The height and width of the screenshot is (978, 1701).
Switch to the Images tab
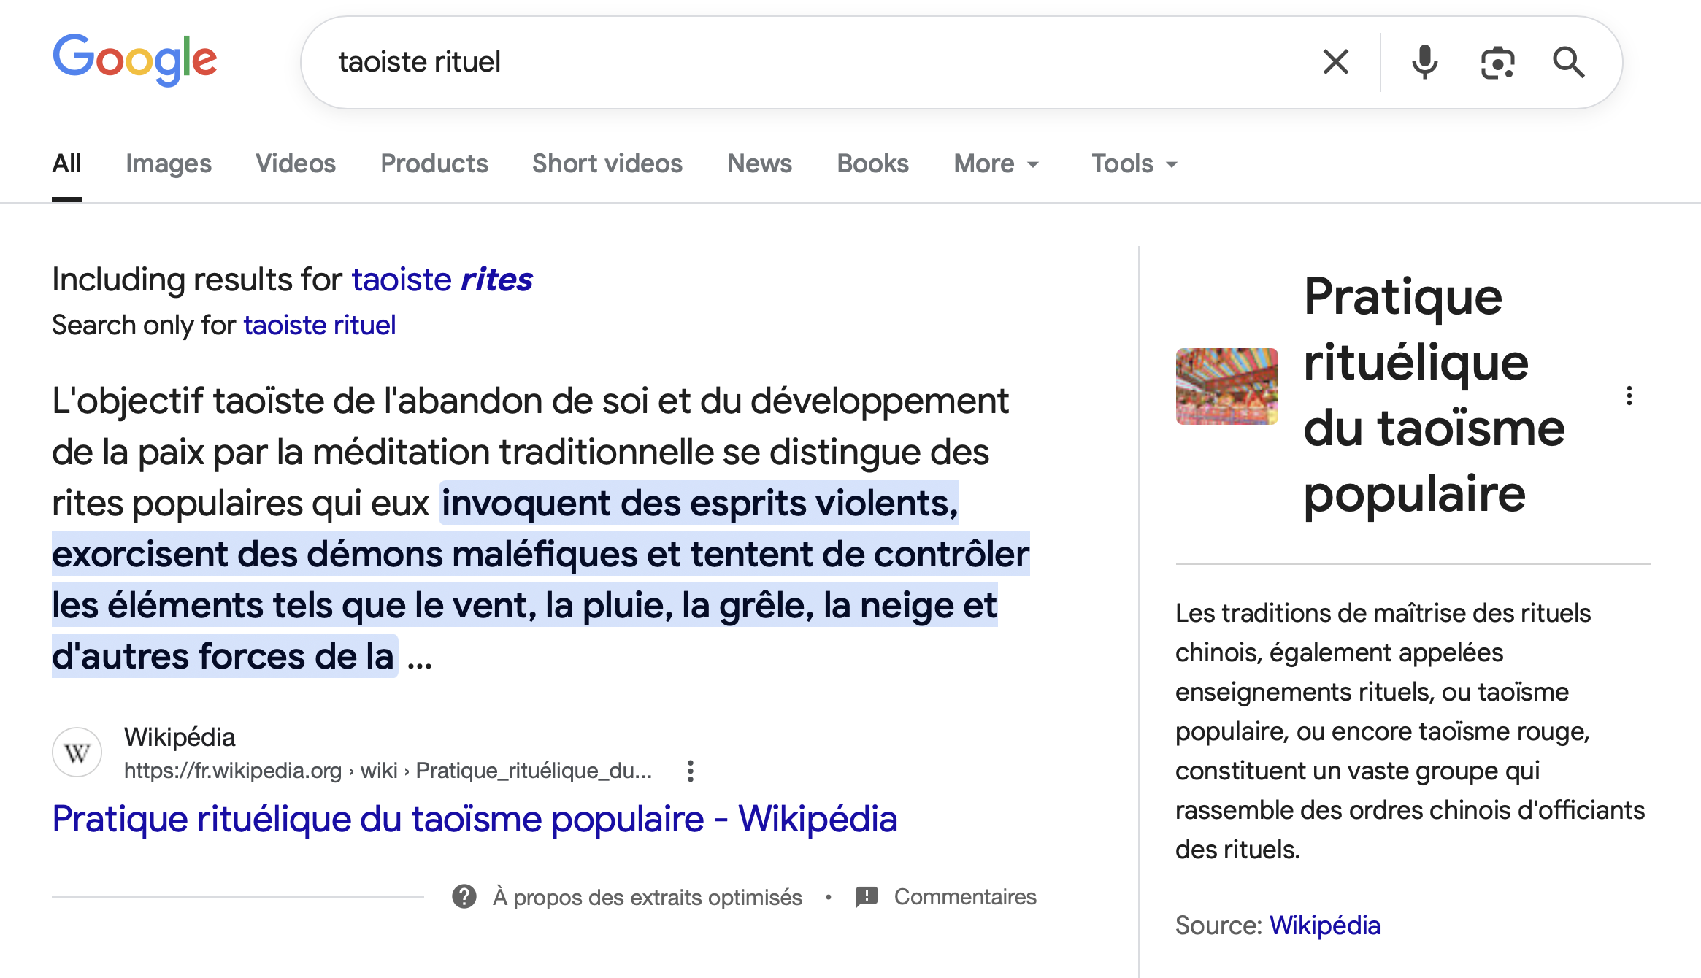click(x=168, y=163)
